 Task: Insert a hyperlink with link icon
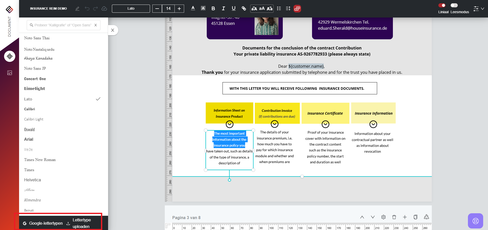tap(244, 9)
